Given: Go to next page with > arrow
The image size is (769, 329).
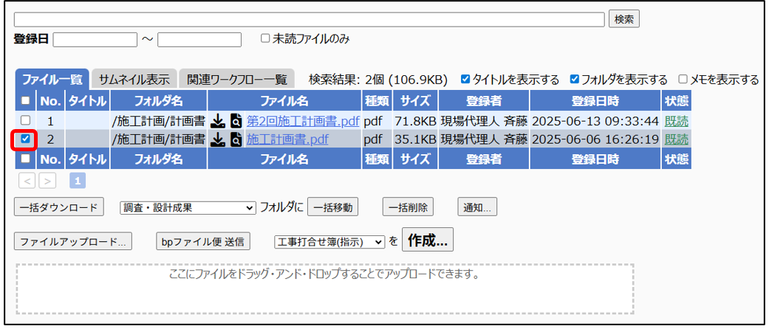Looking at the screenshot, I should coord(47,180).
